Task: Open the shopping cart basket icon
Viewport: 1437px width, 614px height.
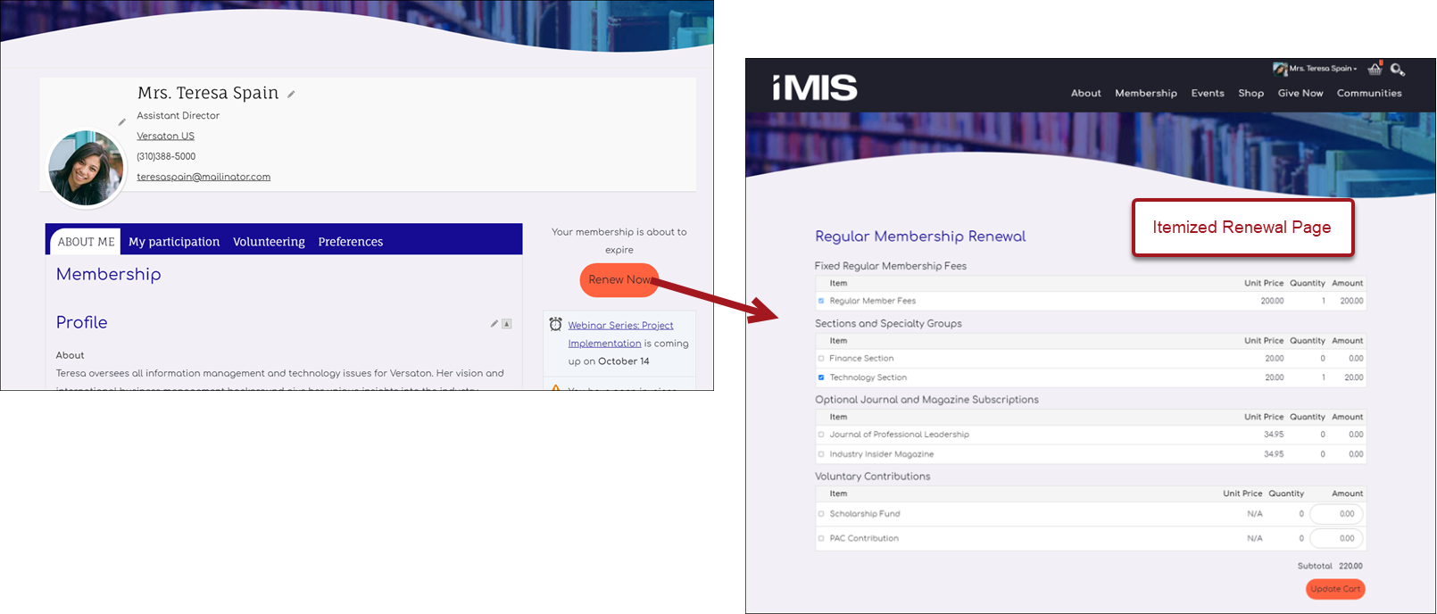Action: pyautogui.click(x=1375, y=69)
